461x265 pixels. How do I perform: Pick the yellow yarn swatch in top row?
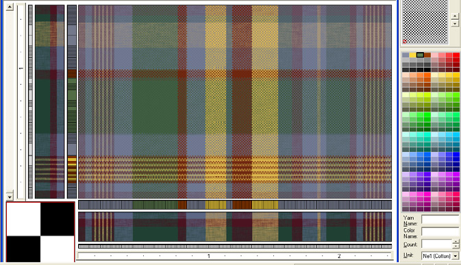tap(413, 55)
